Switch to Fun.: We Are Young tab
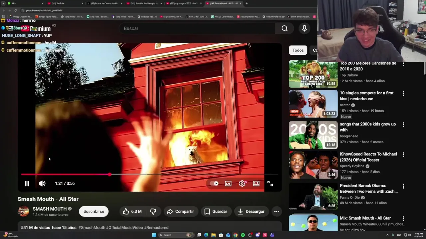Image resolution: width=426 pixels, height=239 pixels. click(145, 3)
